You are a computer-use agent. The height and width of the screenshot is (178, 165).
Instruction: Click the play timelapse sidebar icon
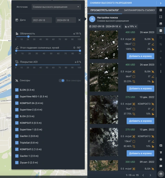(161, 58)
